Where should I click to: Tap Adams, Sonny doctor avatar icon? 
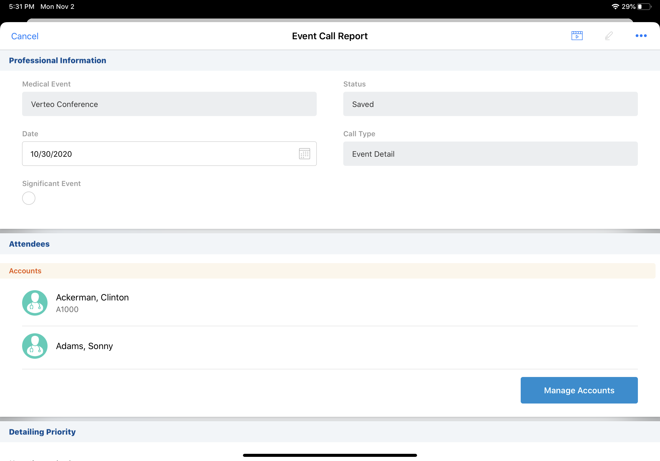[35, 346]
